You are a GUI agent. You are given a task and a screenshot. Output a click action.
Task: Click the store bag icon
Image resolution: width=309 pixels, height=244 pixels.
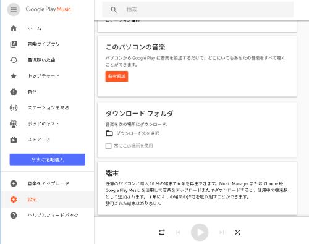tap(14, 140)
